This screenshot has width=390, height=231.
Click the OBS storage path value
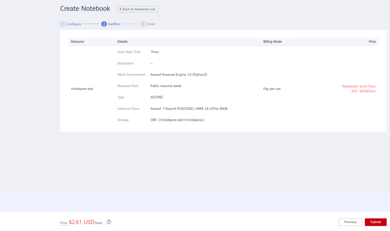[x=177, y=120]
